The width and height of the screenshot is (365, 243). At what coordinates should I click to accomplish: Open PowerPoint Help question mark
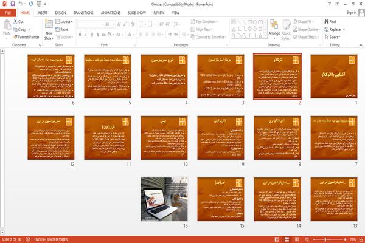[329, 4]
